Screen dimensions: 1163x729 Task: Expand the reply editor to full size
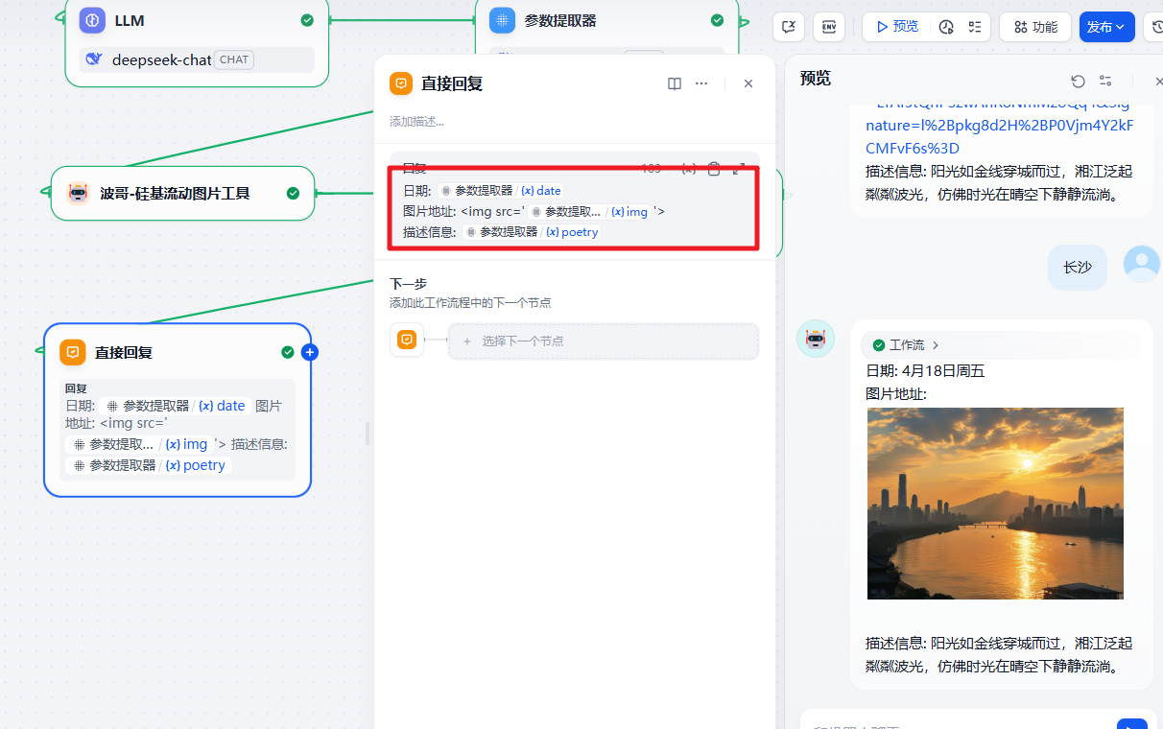pos(739,169)
